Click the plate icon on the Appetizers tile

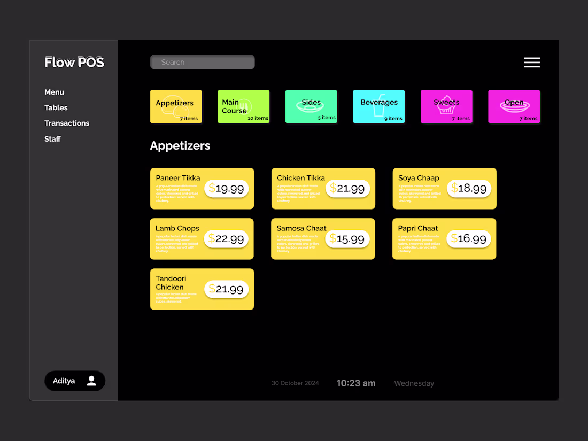[175, 109]
